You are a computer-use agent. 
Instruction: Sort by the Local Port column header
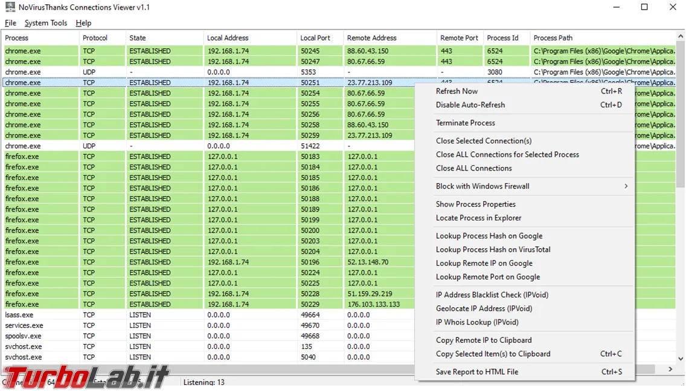(x=320, y=38)
